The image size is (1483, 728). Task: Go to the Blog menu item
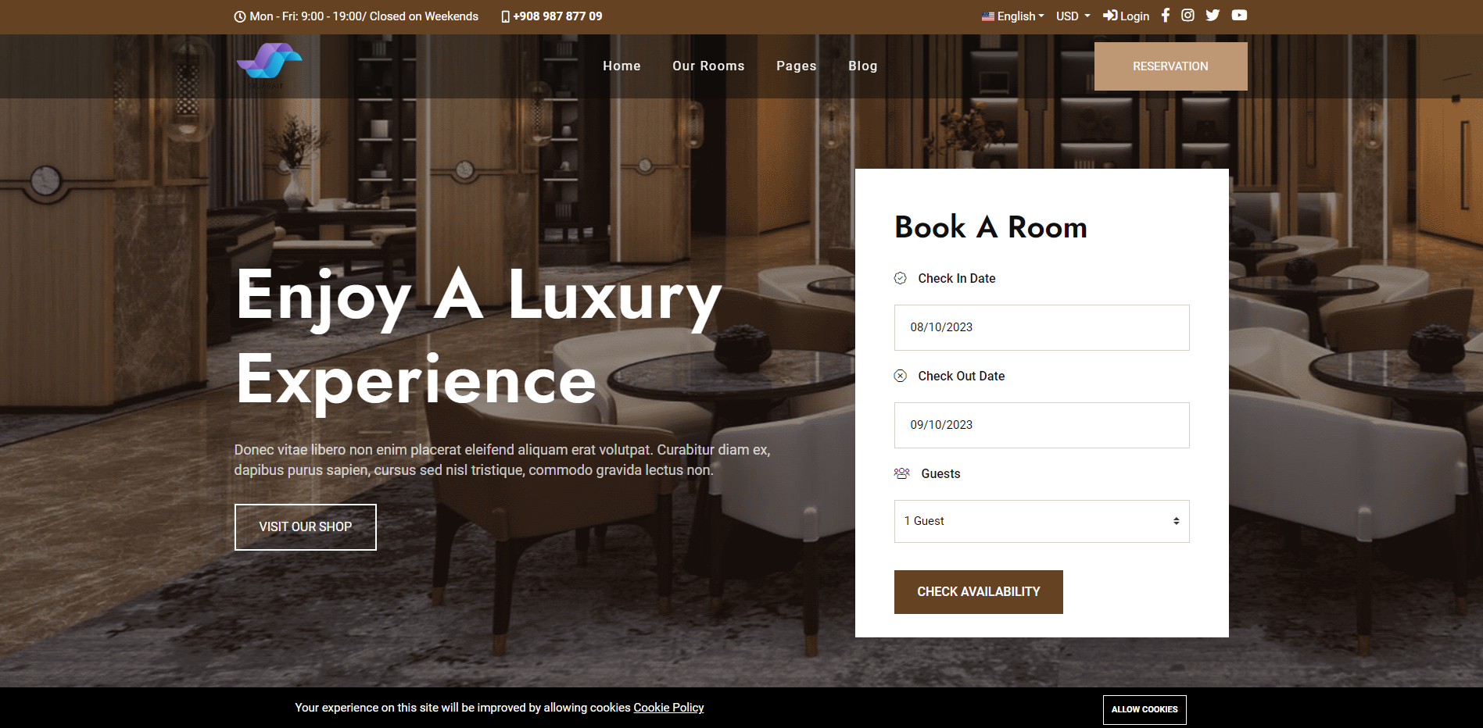862,66
